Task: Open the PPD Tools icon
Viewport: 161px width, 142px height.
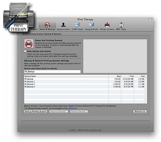Action: [x=121, y=25]
